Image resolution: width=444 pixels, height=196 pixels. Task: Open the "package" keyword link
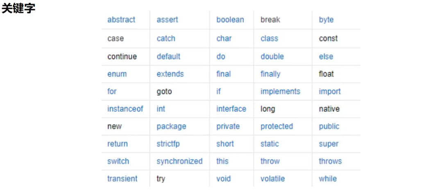[x=171, y=127]
